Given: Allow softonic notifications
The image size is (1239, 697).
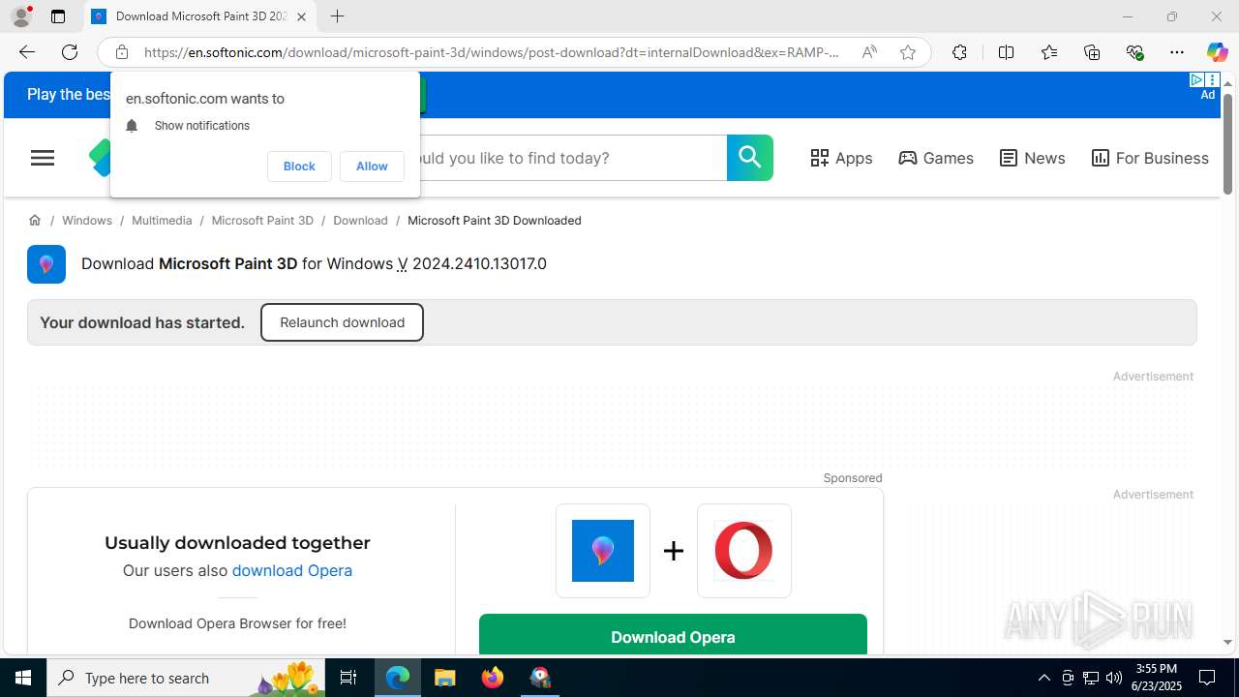Looking at the screenshot, I should [372, 167].
